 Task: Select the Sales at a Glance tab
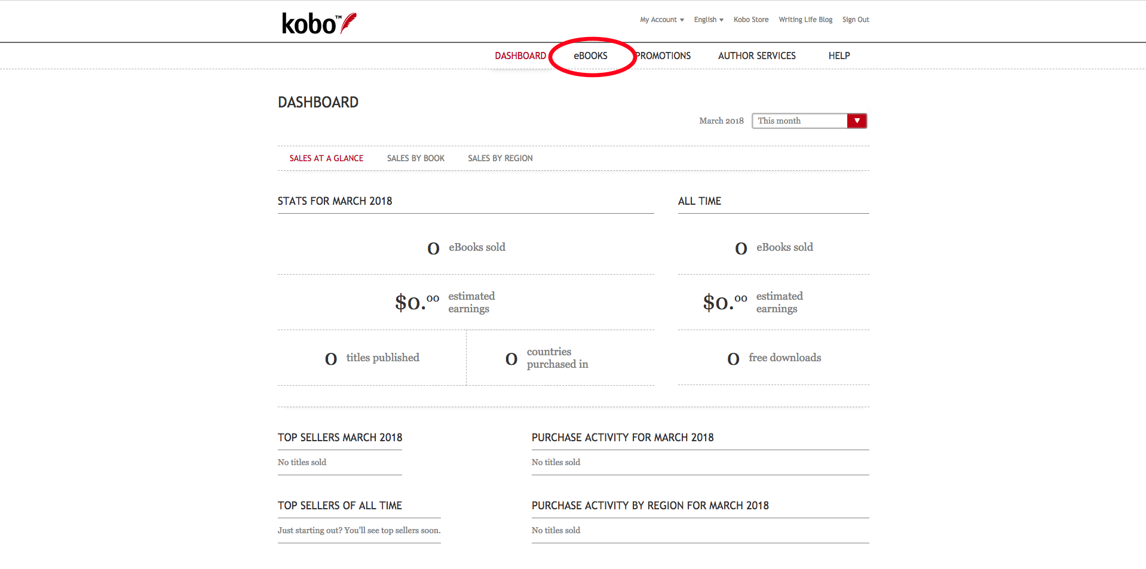(326, 158)
